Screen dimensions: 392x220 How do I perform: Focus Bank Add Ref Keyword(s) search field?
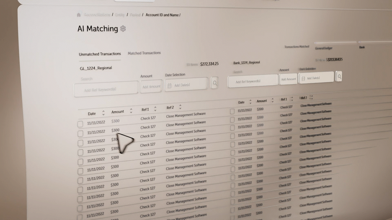pyautogui.click(x=253, y=81)
